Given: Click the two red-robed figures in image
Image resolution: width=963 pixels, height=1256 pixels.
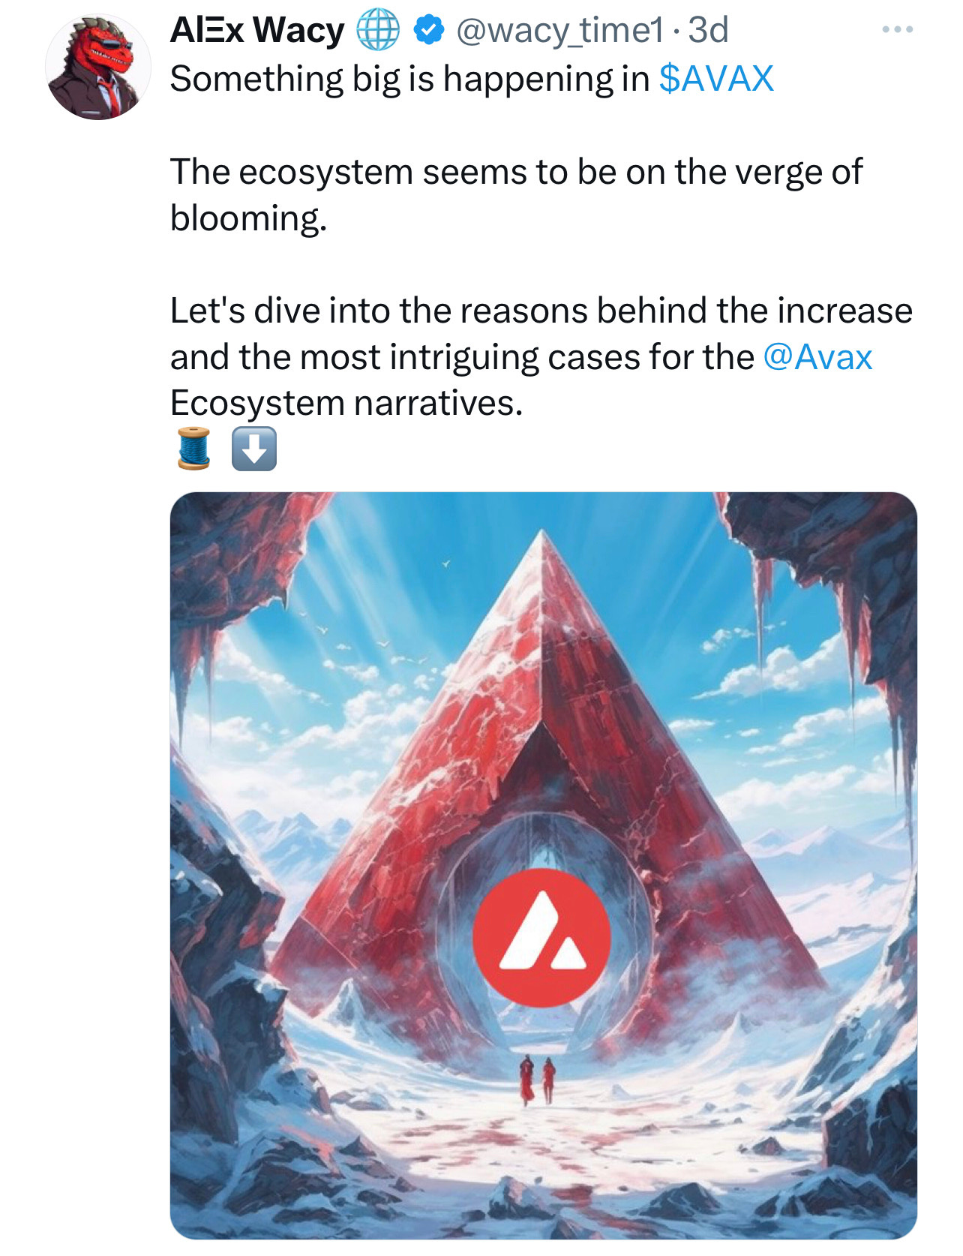Looking at the screenshot, I should point(538,1080).
